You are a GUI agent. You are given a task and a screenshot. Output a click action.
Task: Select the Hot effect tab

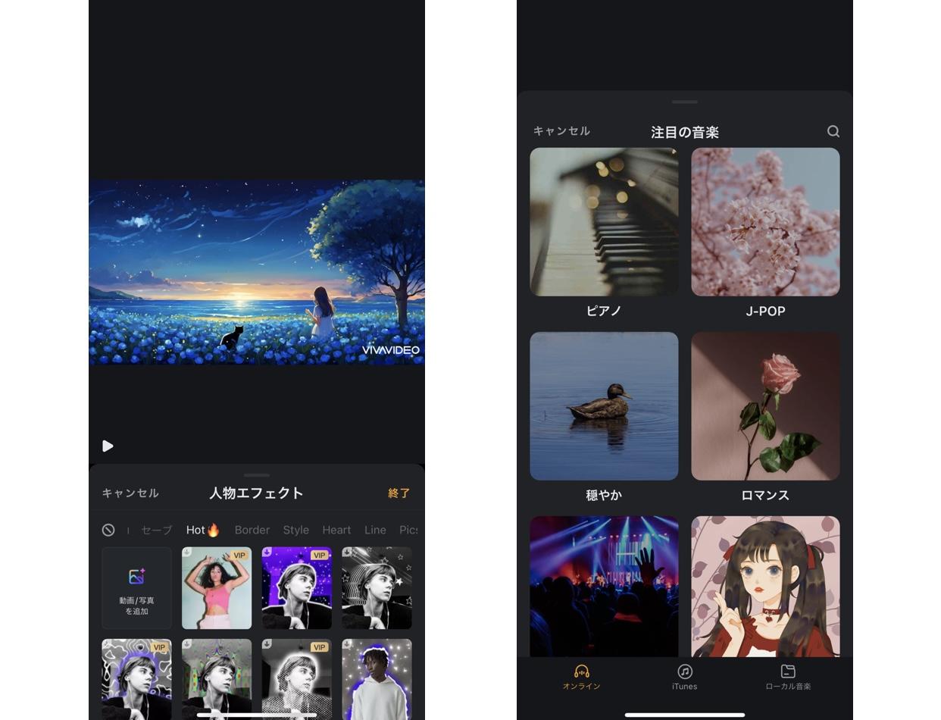203,530
